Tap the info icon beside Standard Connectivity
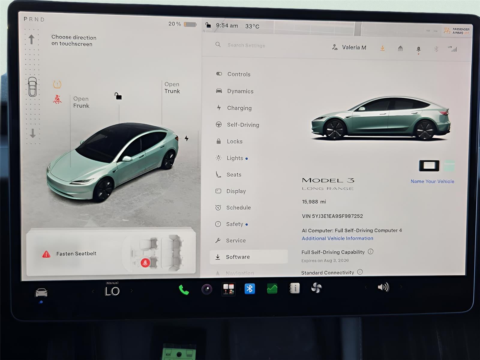 pyautogui.click(x=360, y=272)
